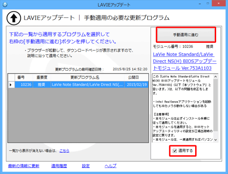Click the LAVIE Update up-arrow logo icon
The height and width of the screenshot is (174, 228).
click(14, 18)
